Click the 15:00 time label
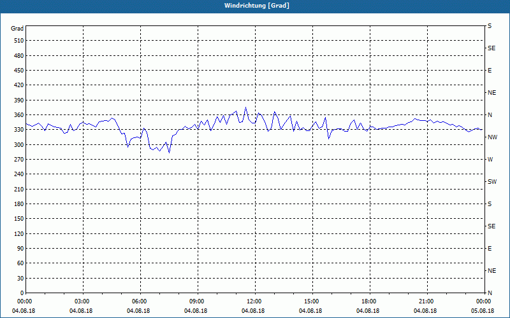The image size is (510, 318). coord(312,301)
